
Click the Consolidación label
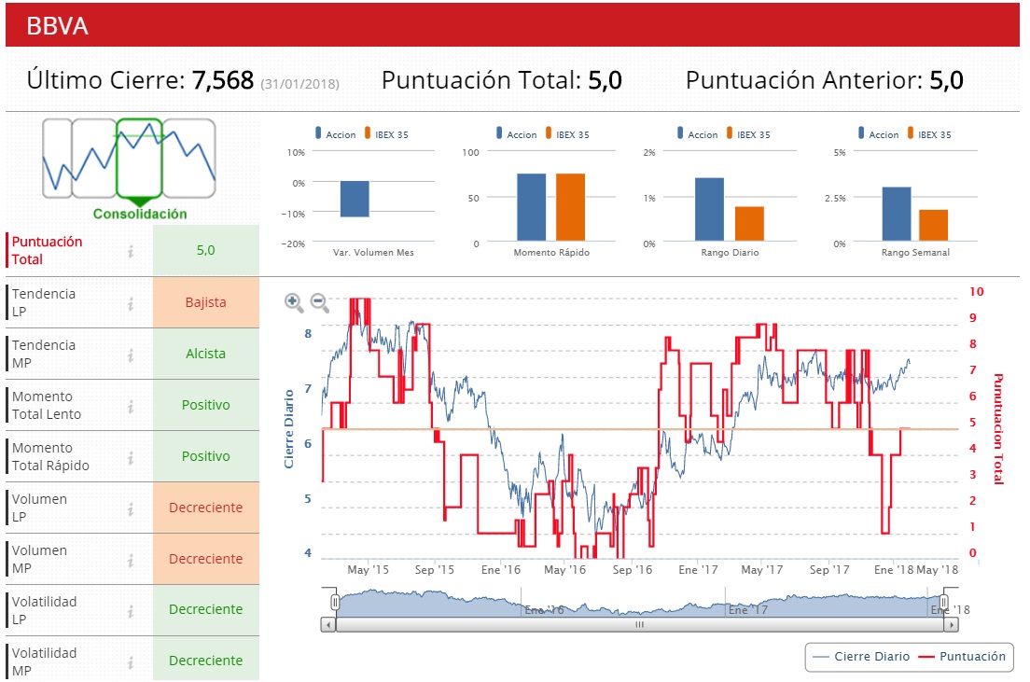tap(140, 214)
